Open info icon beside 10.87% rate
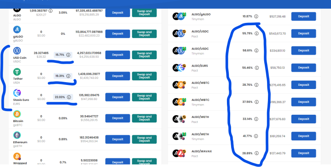Viewport: 331px width, 167px height. 256,17
